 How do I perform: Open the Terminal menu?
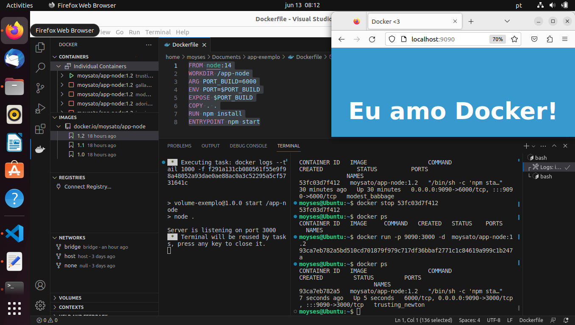158,32
